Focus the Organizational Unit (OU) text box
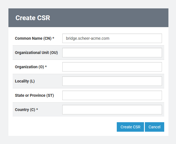 pyautogui.click(x=112, y=53)
